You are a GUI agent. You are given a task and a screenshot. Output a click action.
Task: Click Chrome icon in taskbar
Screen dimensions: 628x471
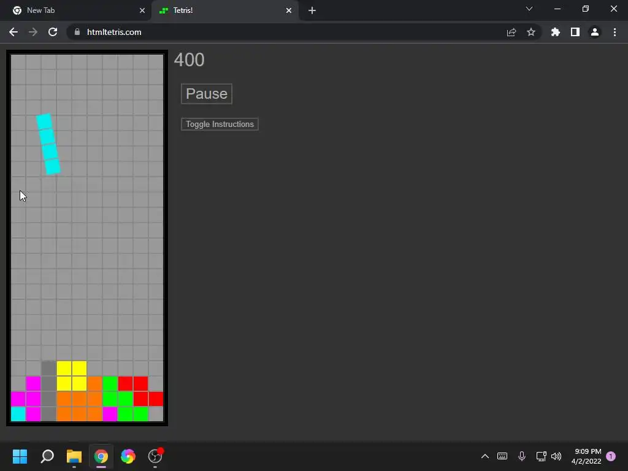coord(101,456)
